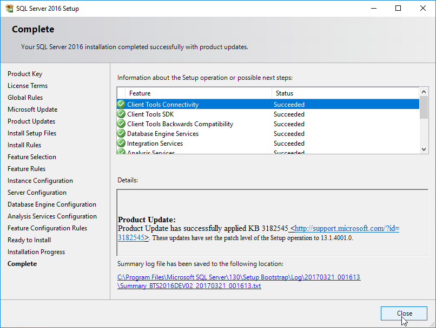The width and height of the screenshot is (436, 328).
Task: Click the Feature Rules step in sidebar
Action: 27,169
